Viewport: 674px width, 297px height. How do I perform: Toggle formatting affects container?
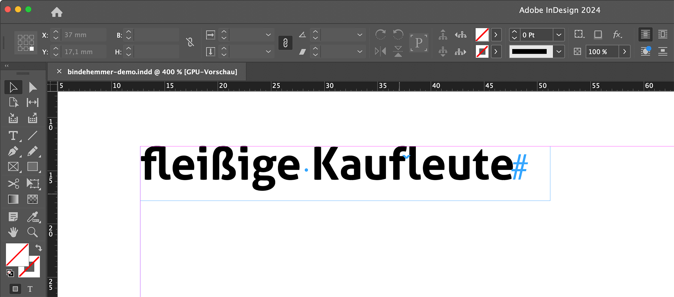[15, 289]
